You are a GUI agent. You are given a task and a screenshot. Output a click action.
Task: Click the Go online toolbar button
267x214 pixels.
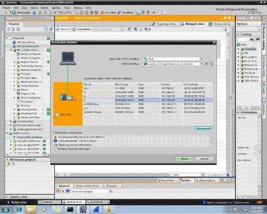[108, 13]
